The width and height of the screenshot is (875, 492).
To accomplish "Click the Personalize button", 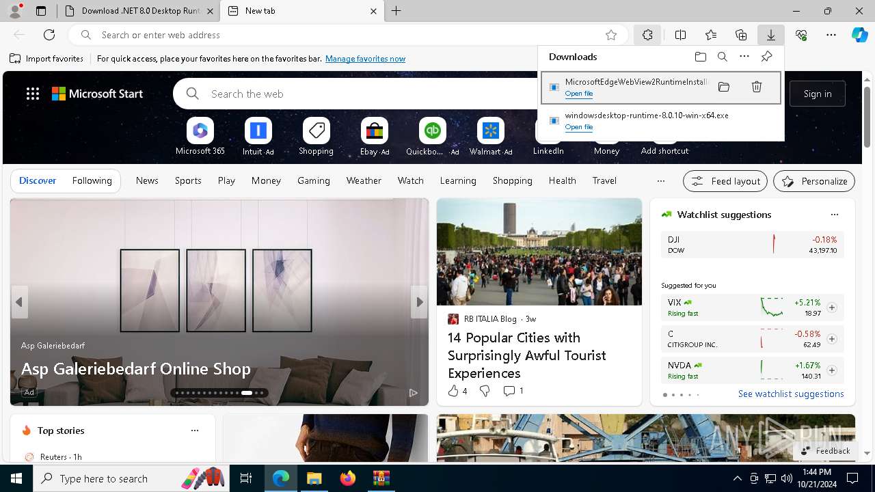I will (814, 181).
